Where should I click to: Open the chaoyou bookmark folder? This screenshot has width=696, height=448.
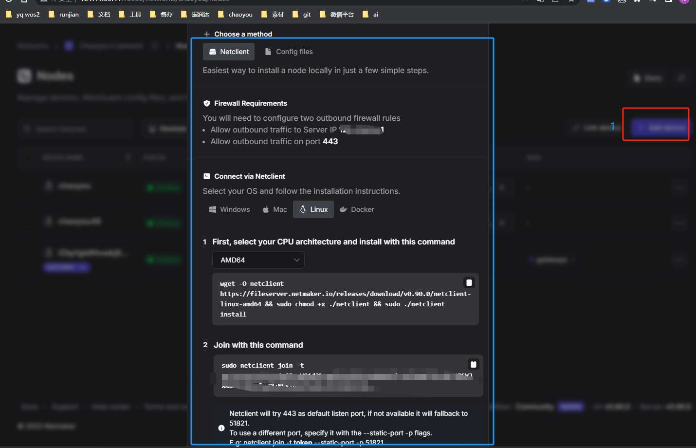click(x=235, y=15)
